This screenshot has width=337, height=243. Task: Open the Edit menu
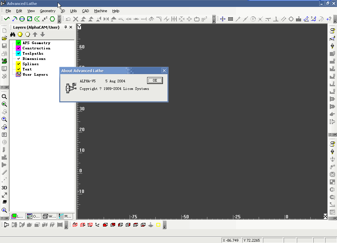coord(19,11)
